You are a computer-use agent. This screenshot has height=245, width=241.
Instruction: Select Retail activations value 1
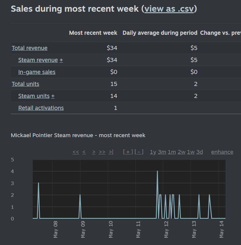point(115,108)
